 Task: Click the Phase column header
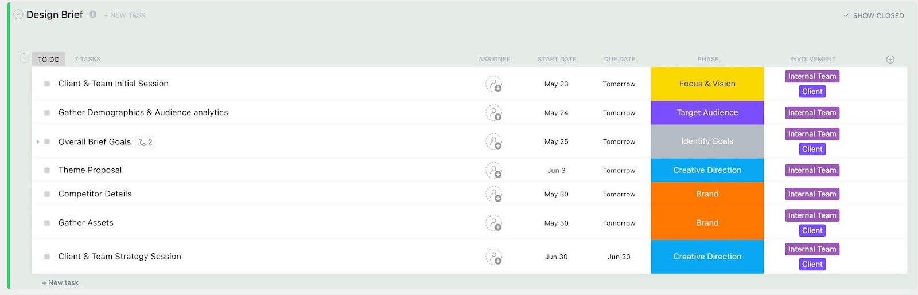[x=707, y=60]
